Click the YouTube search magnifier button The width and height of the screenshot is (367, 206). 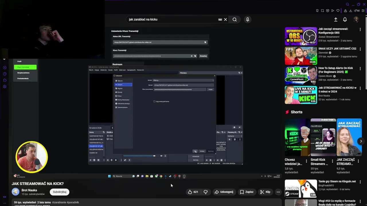(x=235, y=19)
